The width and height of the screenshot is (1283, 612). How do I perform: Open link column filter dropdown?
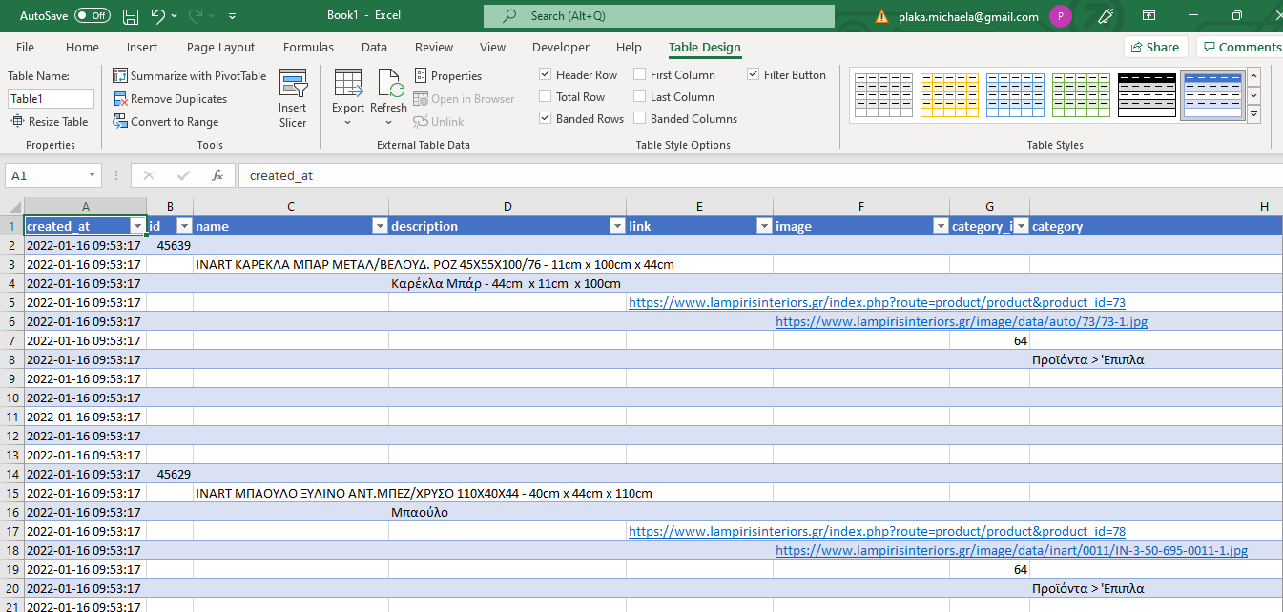coord(764,226)
